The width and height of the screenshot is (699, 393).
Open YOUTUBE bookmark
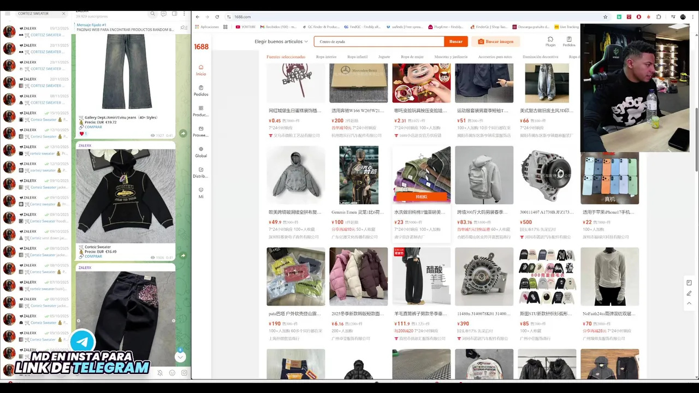point(245,27)
